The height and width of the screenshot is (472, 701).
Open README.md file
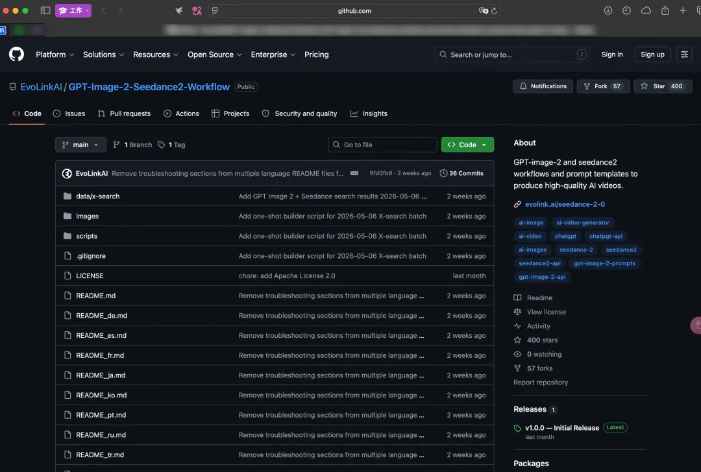click(95, 296)
